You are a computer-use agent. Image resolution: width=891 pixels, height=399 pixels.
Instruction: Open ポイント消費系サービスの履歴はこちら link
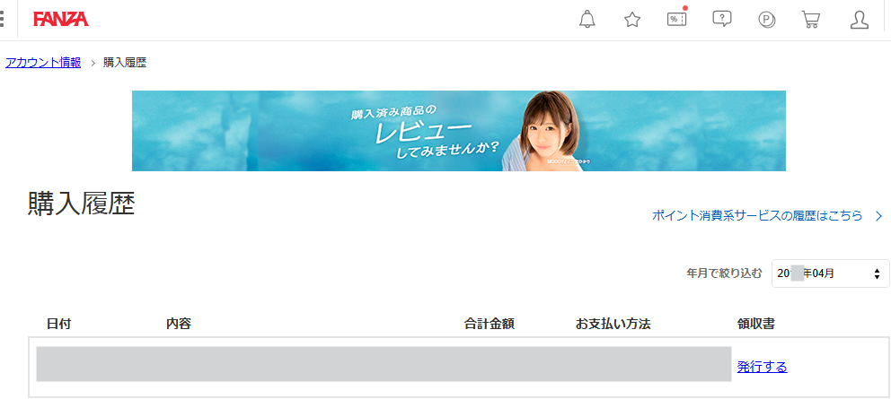[767, 216]
